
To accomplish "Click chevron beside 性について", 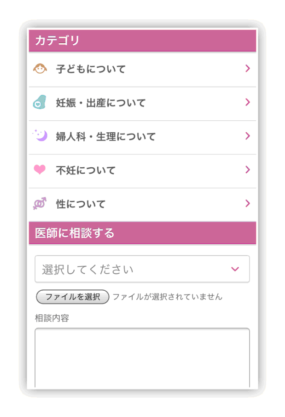I will point(248,203).
